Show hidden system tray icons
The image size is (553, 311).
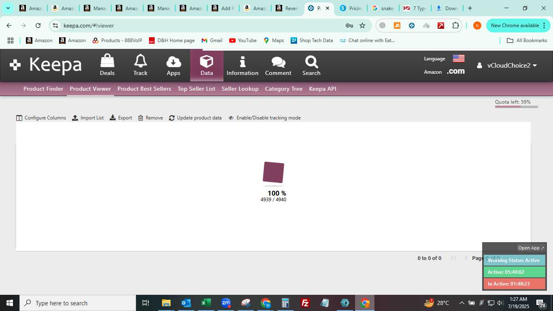462,303
